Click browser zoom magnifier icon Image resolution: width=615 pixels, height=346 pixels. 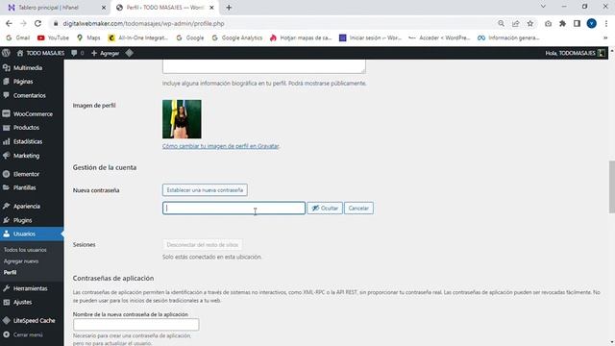point(502,23)
